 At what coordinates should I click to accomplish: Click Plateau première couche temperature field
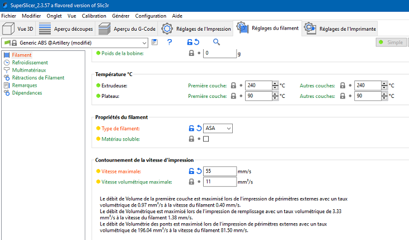[258, 96]
